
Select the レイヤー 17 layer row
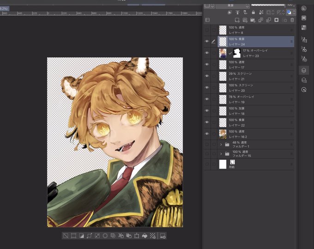point(256,65)
